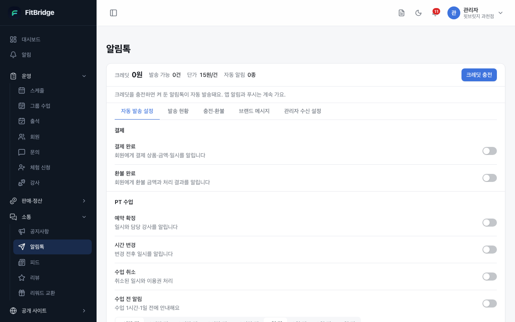Toggle the 수업 취소 switch
515x322 pixels.
point(490,277)
